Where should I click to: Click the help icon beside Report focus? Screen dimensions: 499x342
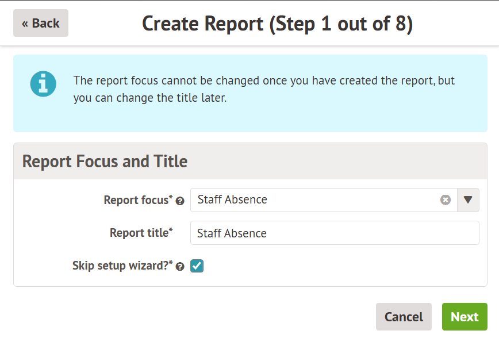(180, 201)
